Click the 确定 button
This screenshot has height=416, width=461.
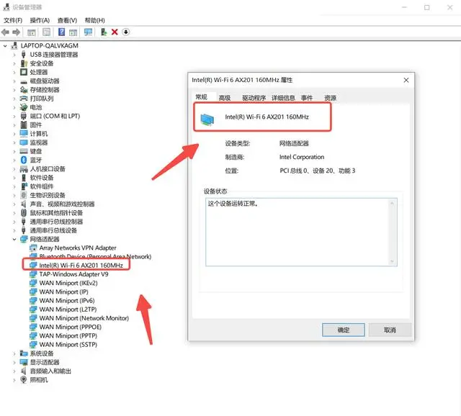coord(344,330)
